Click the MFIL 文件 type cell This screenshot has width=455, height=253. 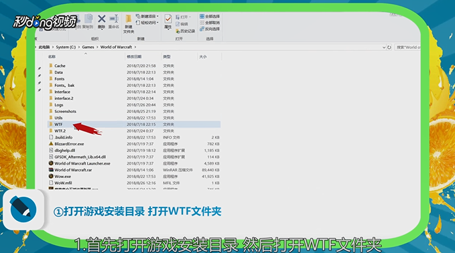(x=172, y=183)
